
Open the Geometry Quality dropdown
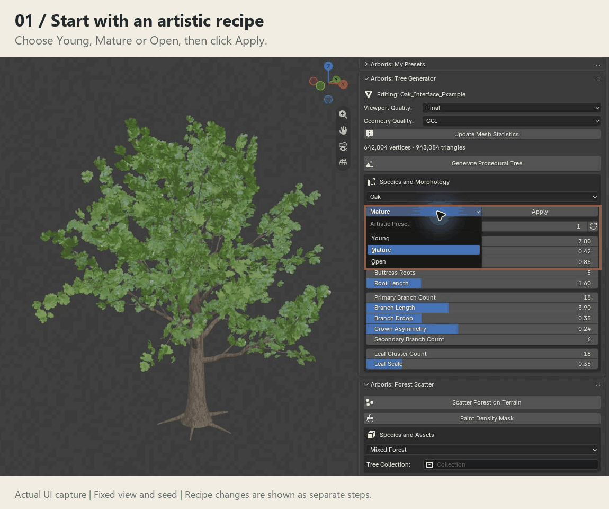pos(511,121)
